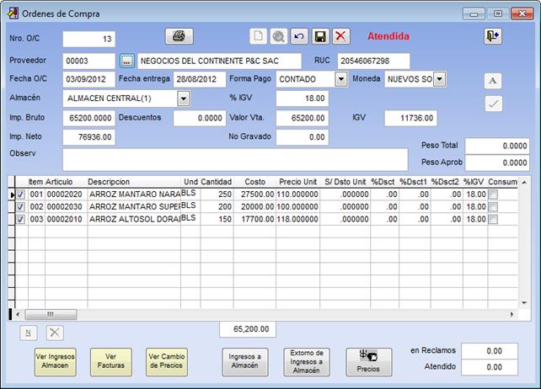Click the red X delete icon
The image size is (541, 389).
click(341, 36)
